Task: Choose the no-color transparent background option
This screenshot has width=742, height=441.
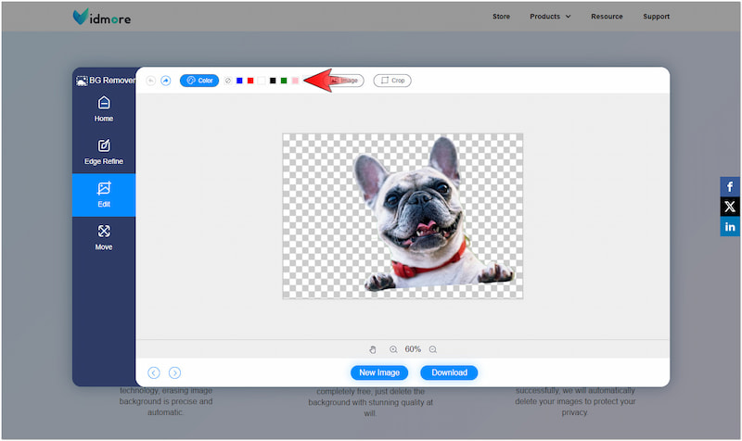Action: click(228, 81)
